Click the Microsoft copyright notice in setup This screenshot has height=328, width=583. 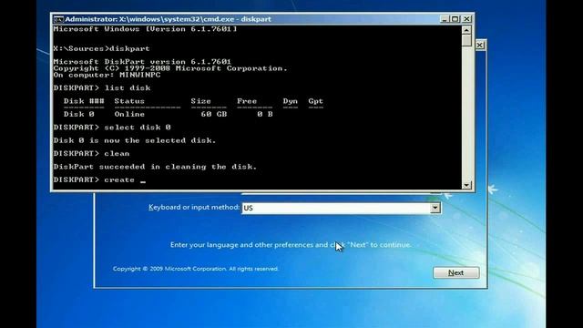[196, 269]
